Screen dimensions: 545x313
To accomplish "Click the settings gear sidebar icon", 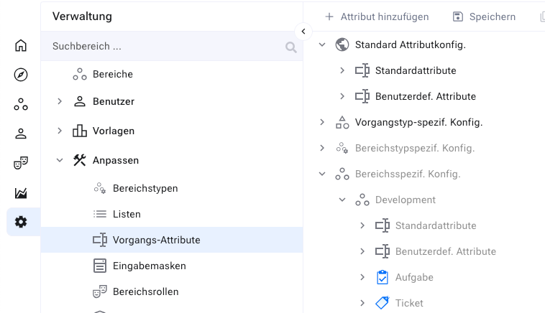I will point(21,223).
